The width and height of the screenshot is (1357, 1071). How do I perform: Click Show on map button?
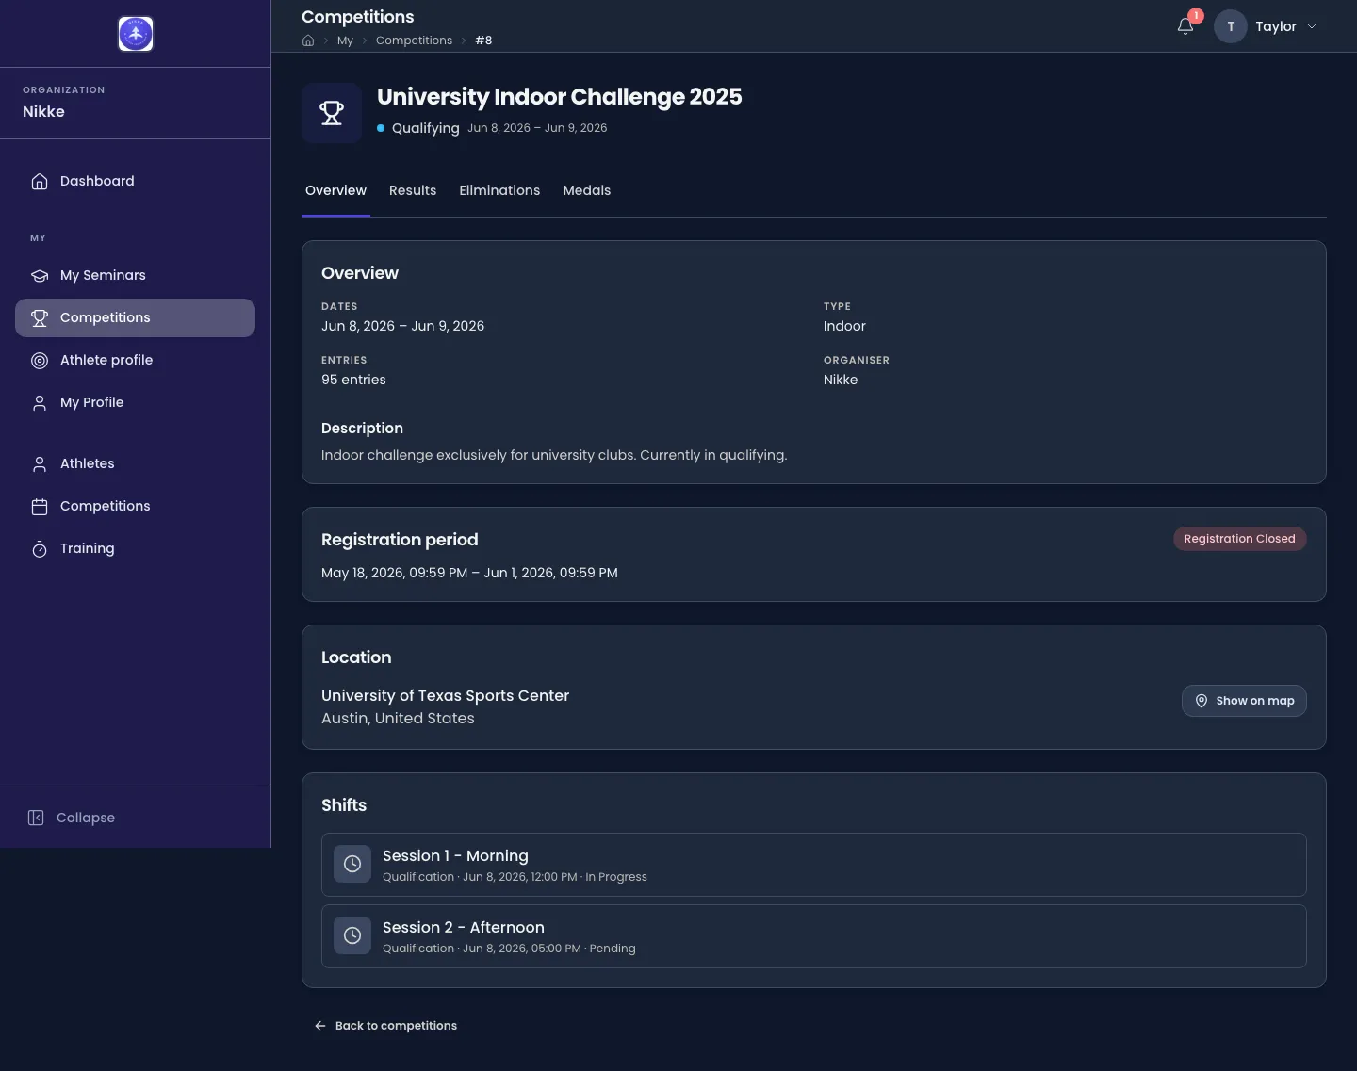tap(1244, 701)
